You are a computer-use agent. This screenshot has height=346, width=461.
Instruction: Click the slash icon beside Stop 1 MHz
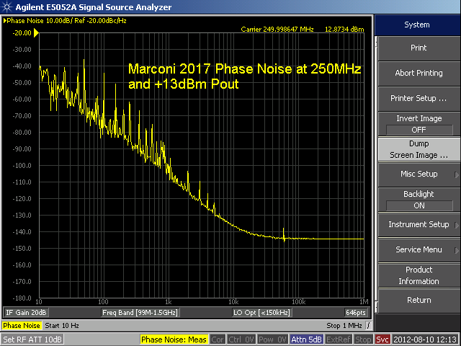368,326
